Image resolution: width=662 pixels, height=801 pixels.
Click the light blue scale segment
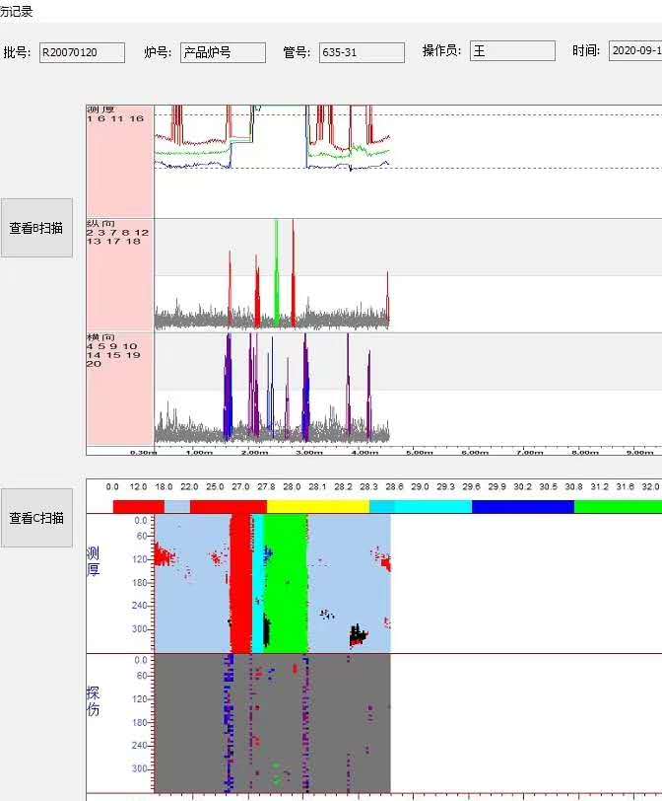click(x=176, y=506)
